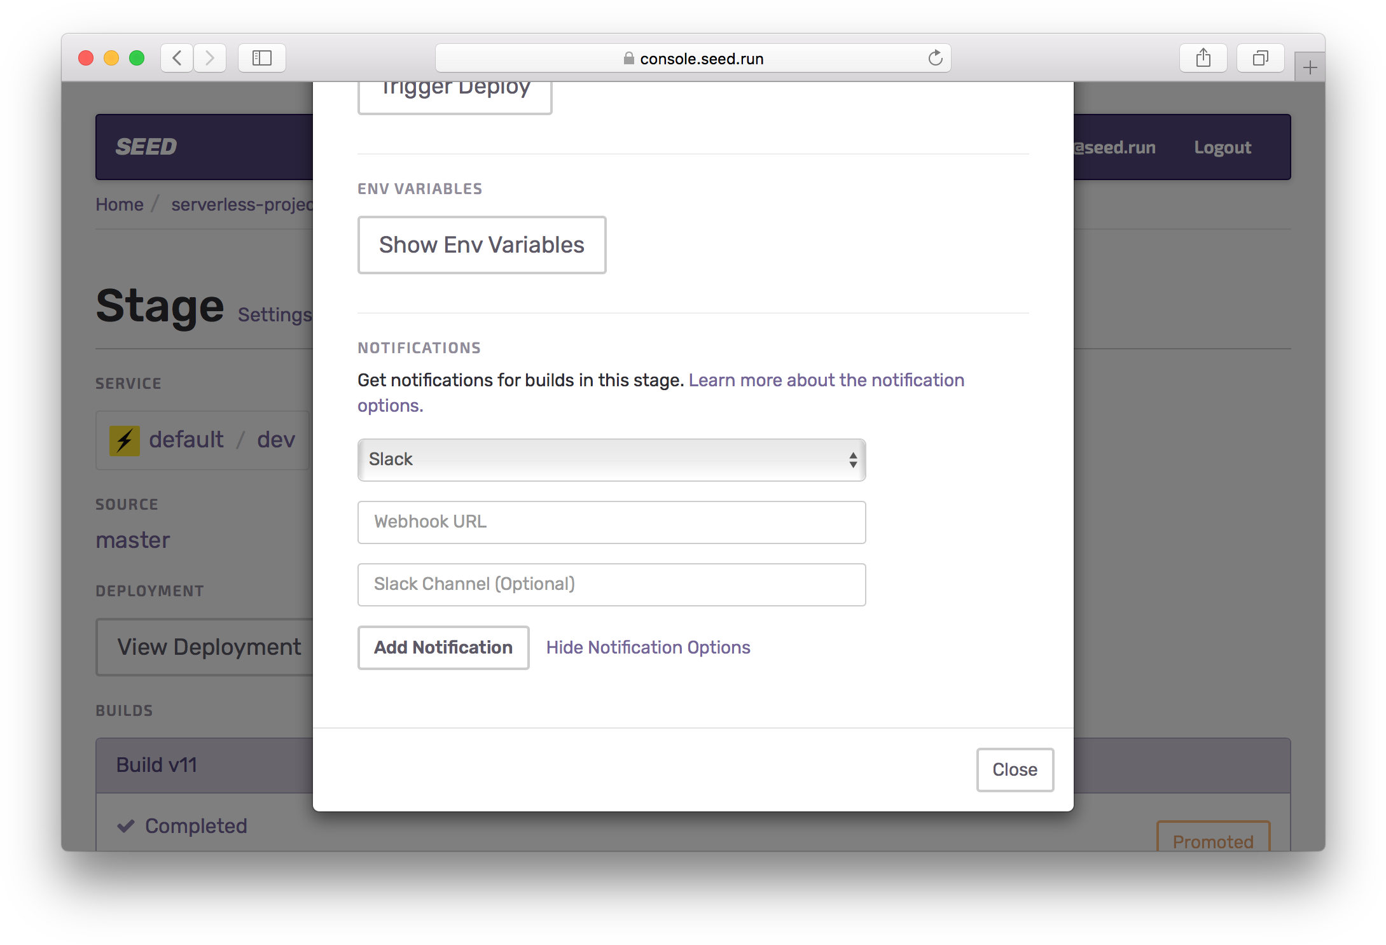Viewport: 1386px width, 945px height.
Task: Click the ENV VARIABLES section heading
Action: tap(420, 189)
